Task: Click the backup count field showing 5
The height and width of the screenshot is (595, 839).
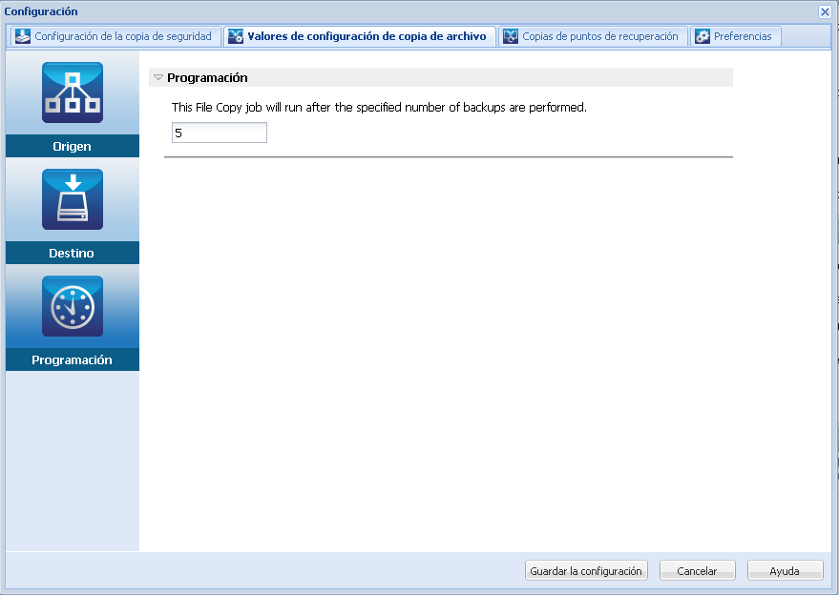Action: pos(219,133)
